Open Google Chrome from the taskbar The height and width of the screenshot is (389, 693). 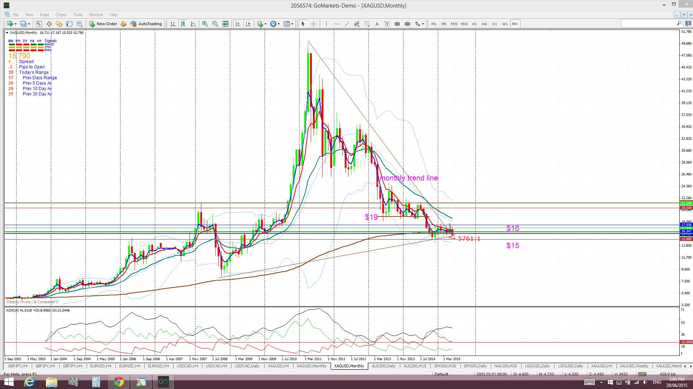click(118, 382)
